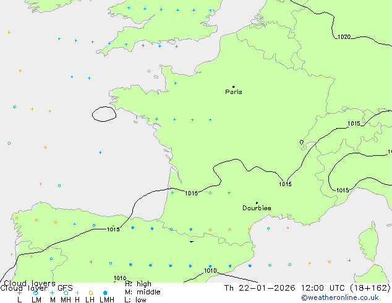Click the GFS model label
Viewport: 392px width, 303px height.
click(x=65, y=288)
